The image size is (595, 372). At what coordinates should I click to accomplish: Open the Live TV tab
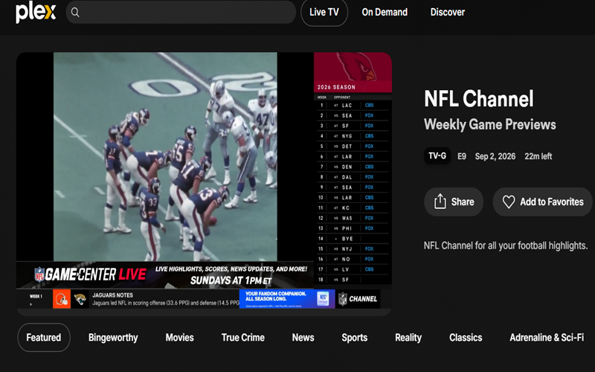click(324, 12)
